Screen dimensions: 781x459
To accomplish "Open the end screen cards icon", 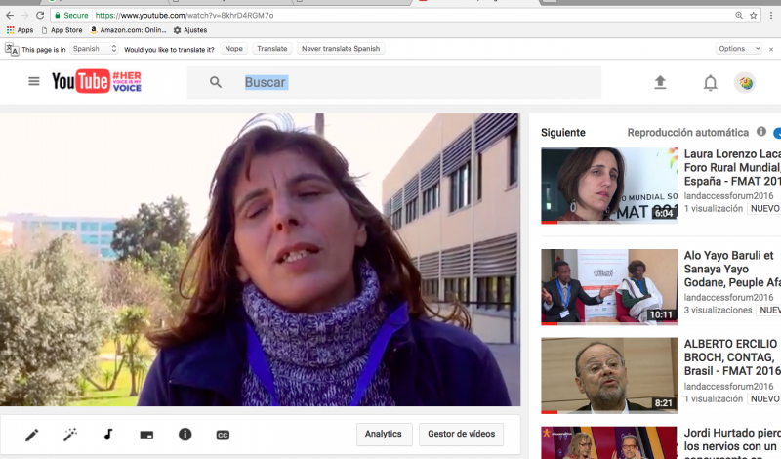I will point(146,435).
